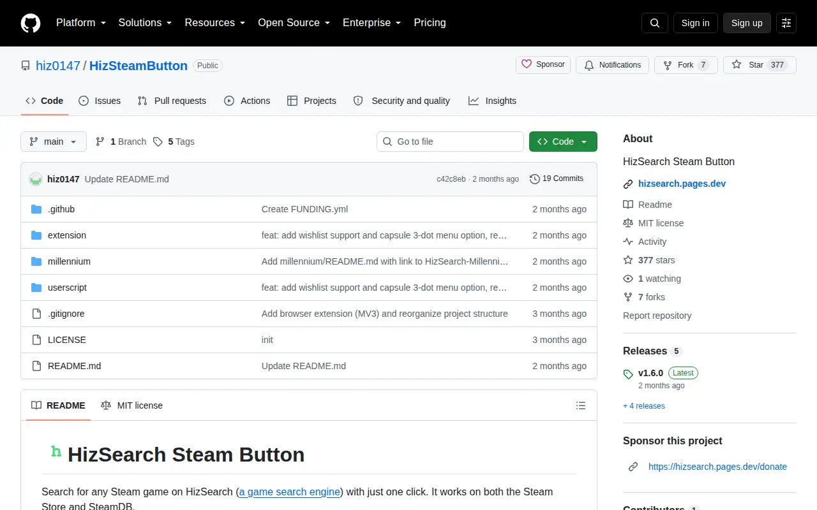Image resolution: width=817 pixels, height=510 pixels.
Task: View the 377 stars link
Action: 648,260
